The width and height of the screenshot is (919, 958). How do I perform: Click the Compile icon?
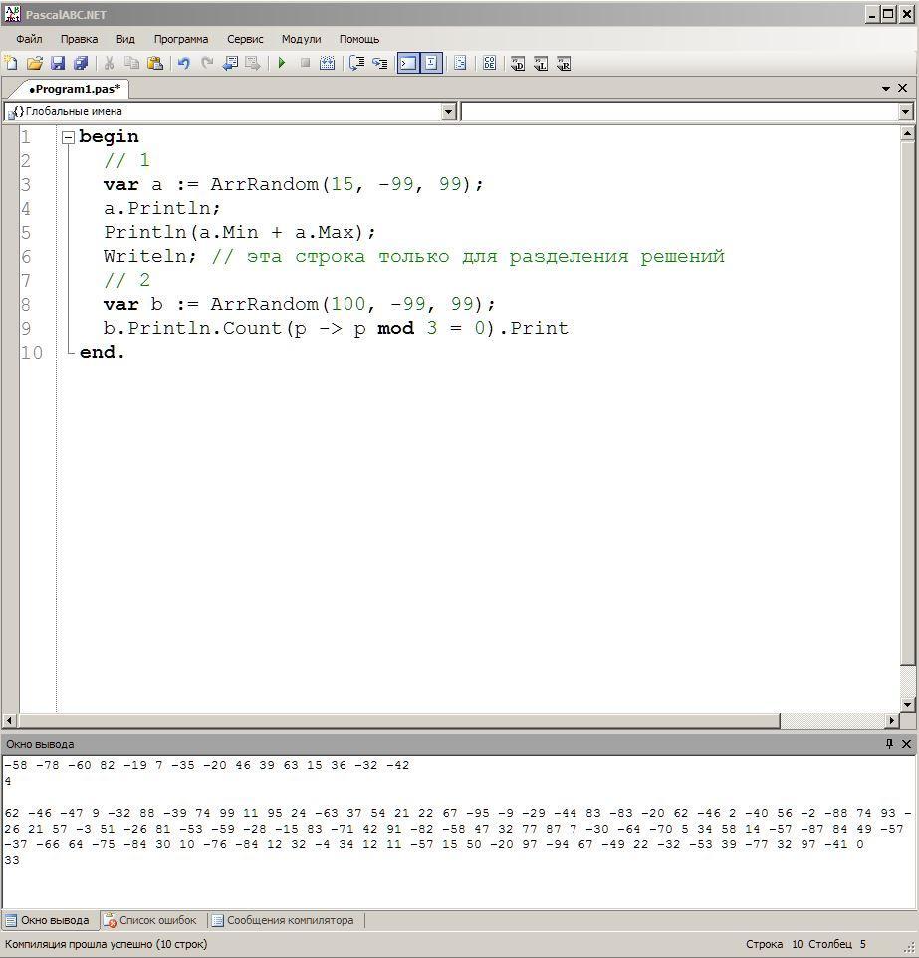(x=327, y=63)
